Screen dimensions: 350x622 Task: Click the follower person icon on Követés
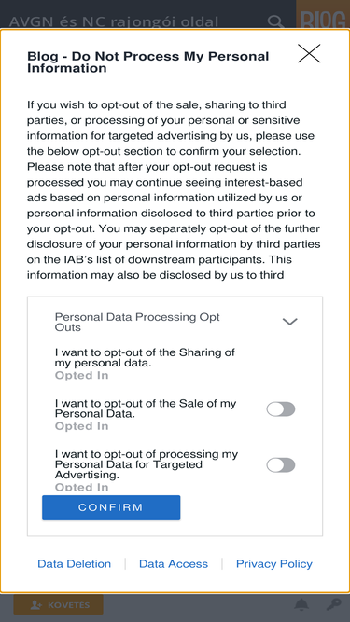pos(36,605)
